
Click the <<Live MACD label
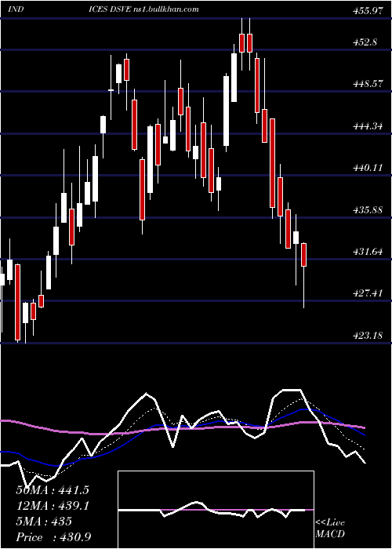click(330, 528)
